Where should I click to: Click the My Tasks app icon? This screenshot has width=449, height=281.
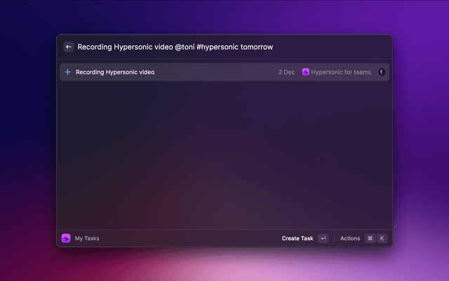click(66, 238)
